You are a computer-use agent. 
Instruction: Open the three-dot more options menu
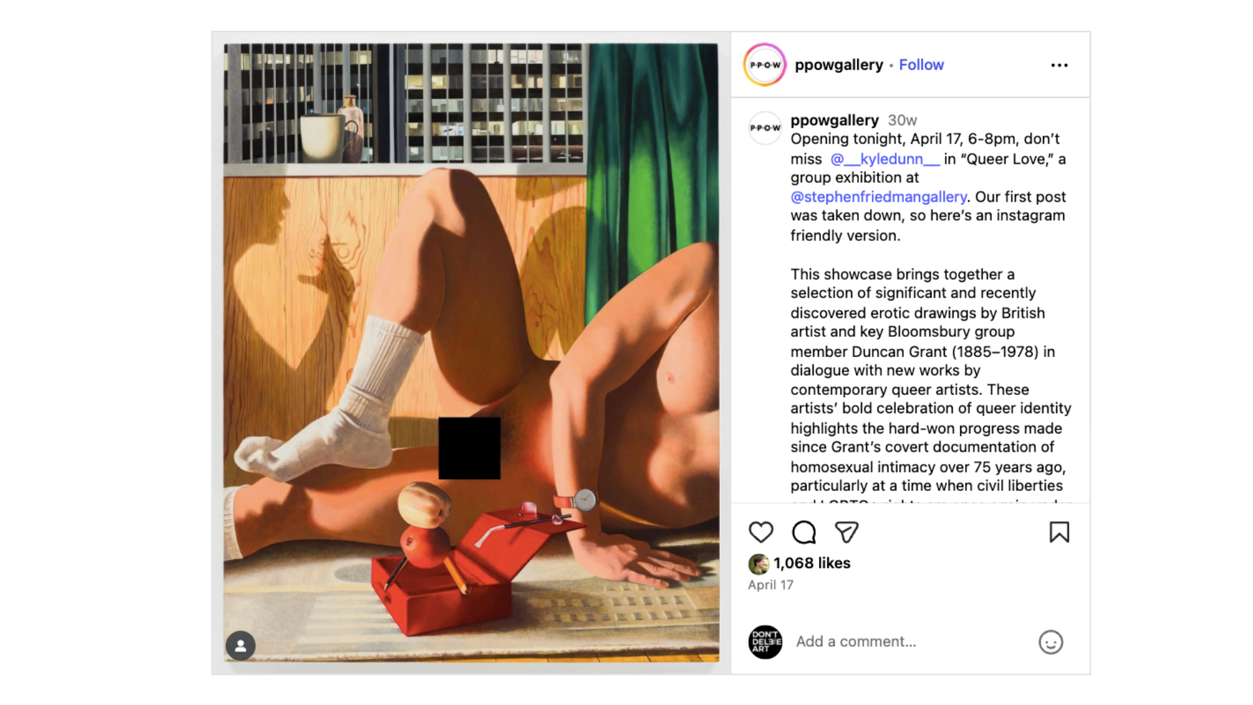(x=1059, y=65)
